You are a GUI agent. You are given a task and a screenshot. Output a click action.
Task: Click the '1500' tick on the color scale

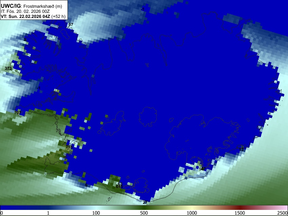click(x=240, y=213)
